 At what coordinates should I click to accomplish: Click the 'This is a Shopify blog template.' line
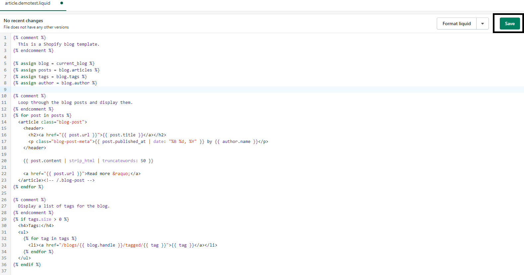(59, 44)
